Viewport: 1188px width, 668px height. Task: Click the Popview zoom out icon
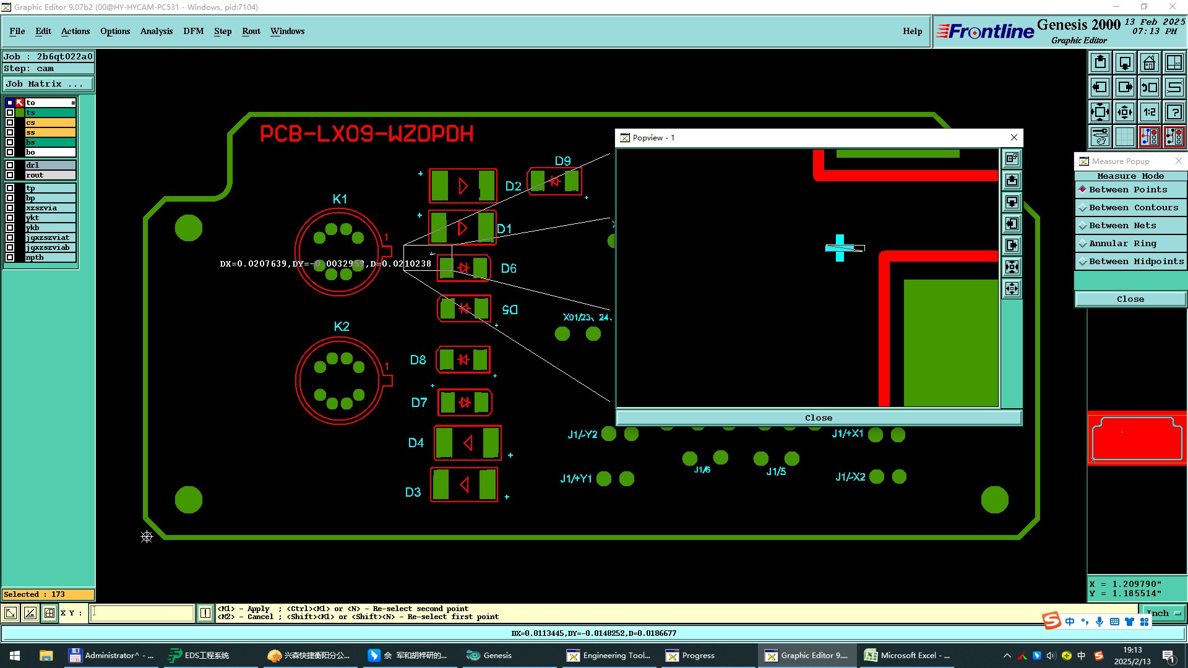(1012, 289)
